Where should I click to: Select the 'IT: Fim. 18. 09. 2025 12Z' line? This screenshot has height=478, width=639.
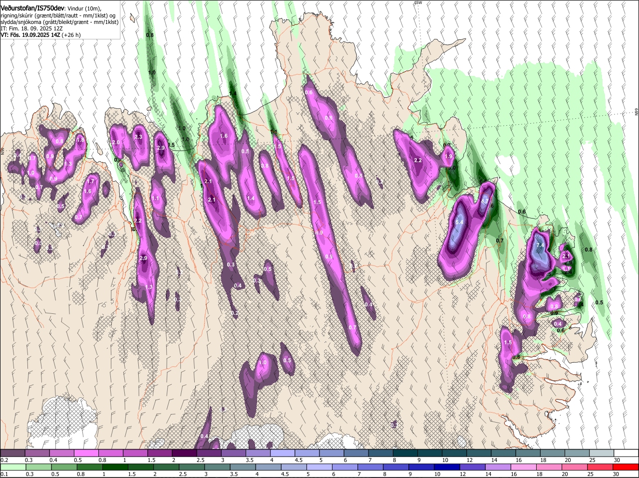pyautogui.click(x=32, y=28)
